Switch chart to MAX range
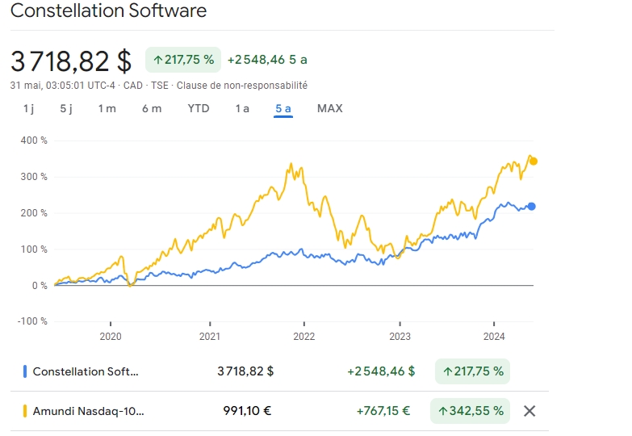Image resolution: width=632 pixels, height=436 pixels. click(329, 108)
